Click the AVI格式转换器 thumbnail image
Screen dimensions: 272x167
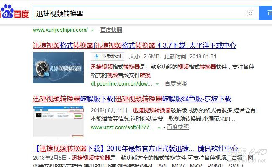[x=58, y=68]
